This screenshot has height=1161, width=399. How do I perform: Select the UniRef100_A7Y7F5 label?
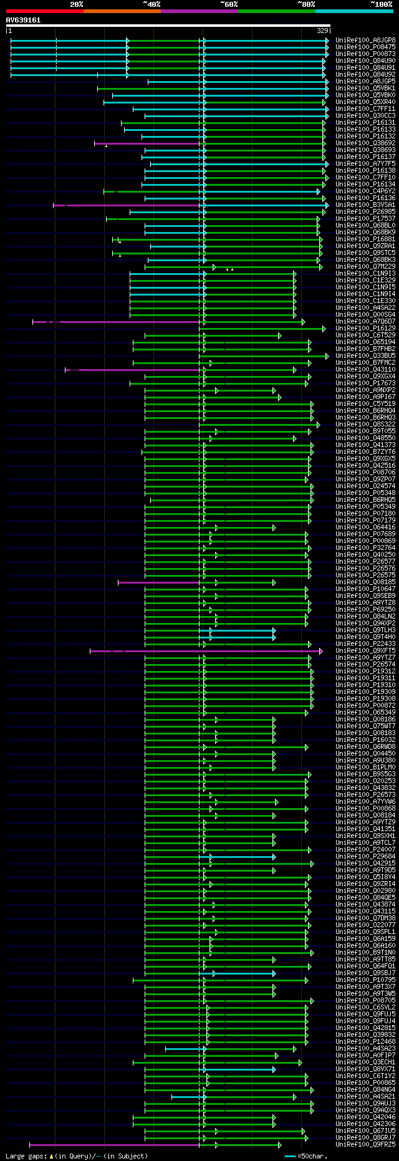[365, 163]
